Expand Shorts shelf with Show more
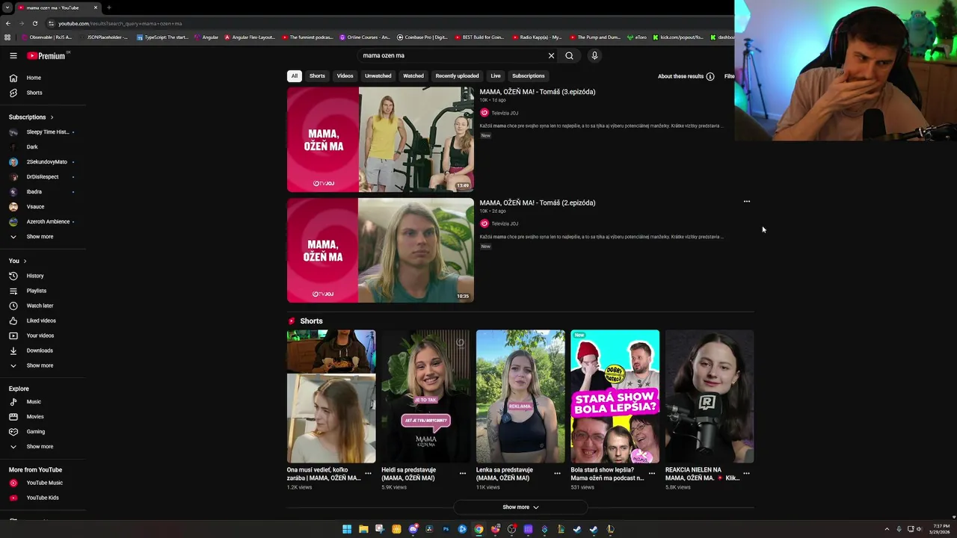 [520, 507]
